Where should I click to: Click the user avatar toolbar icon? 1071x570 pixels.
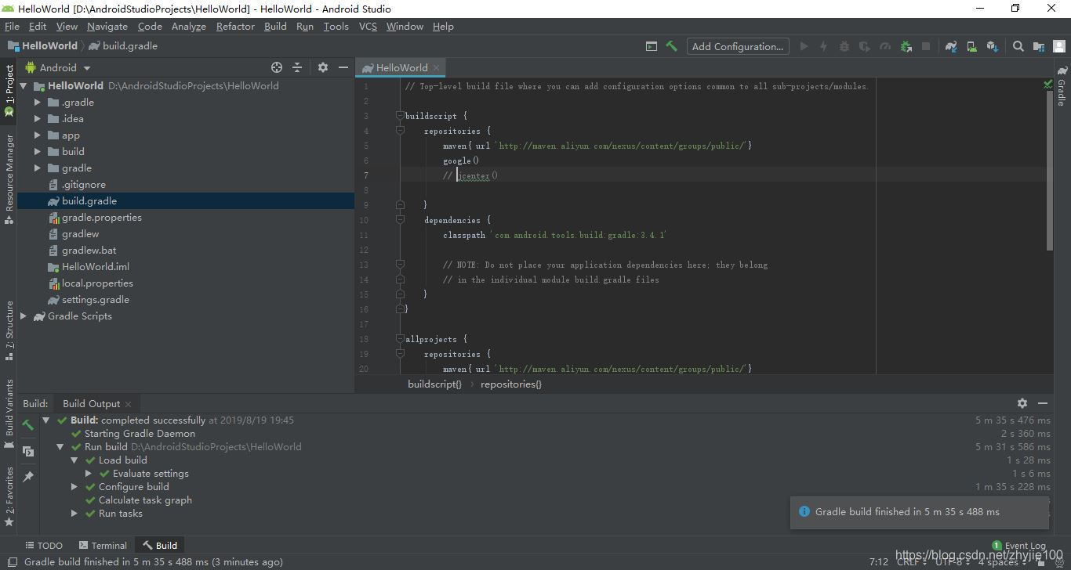1059,46
